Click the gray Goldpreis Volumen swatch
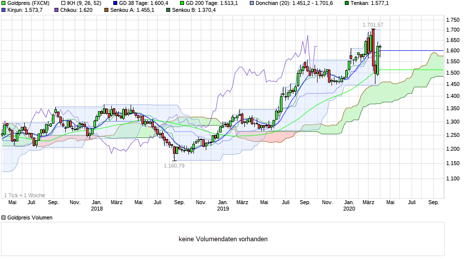 3,217
